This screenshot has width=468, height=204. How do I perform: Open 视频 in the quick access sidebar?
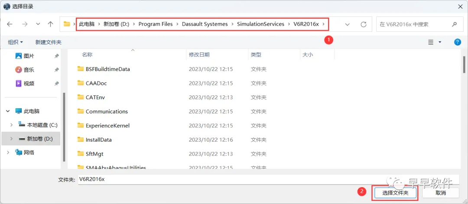pyautogui.click(x=29, y=83)
